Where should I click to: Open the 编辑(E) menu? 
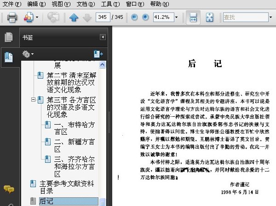36,4
